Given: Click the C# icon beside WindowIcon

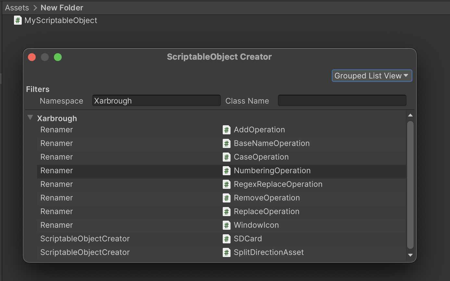Looking at the screenshot, I should click(x=226, y=225).
